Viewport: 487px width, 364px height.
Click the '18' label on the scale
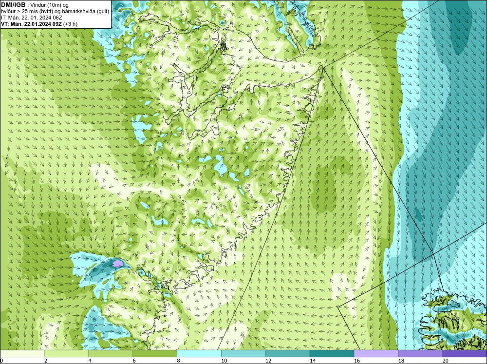click(x=401, y=361)
